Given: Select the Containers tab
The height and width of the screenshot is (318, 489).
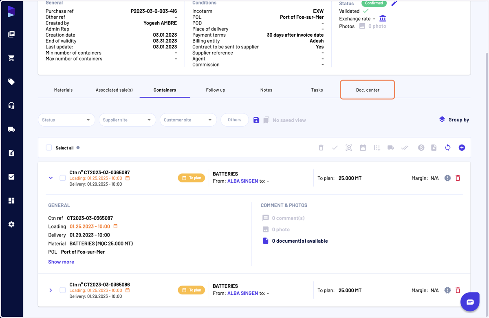Looking at the screenshot, I should [165, 90].
